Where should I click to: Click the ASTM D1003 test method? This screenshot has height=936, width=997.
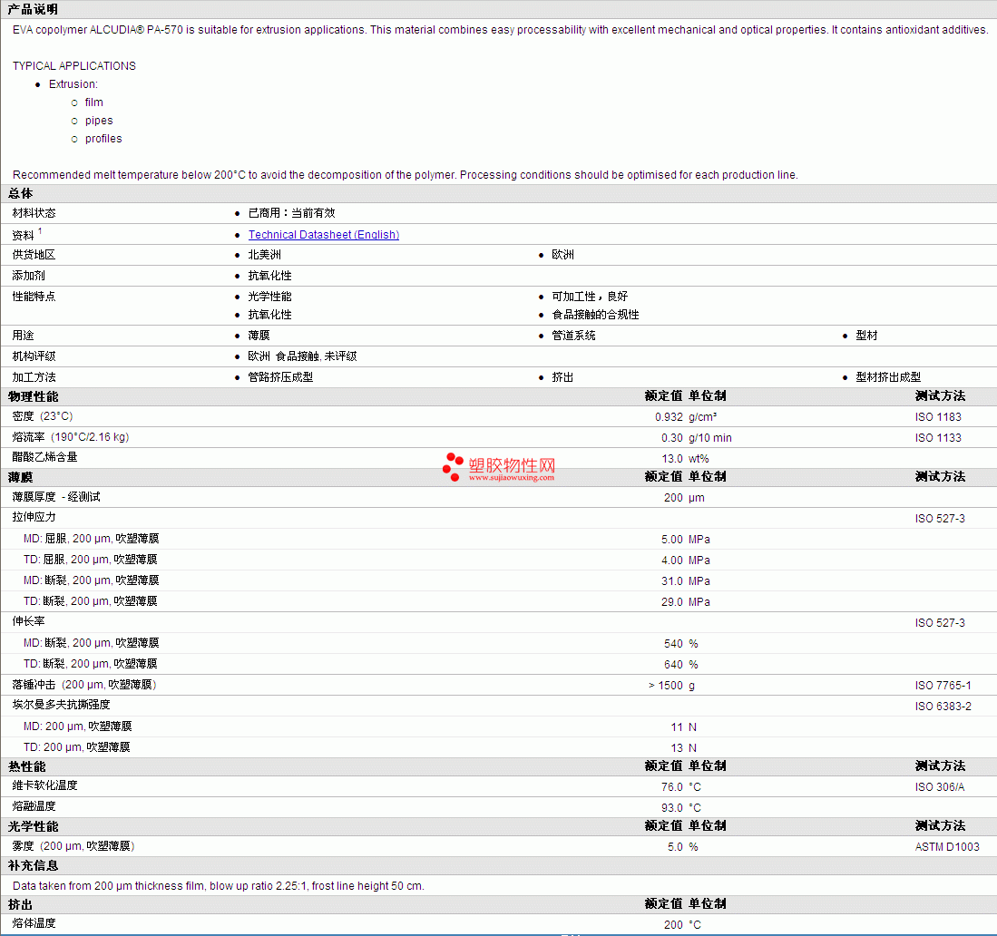click(947, 847)
